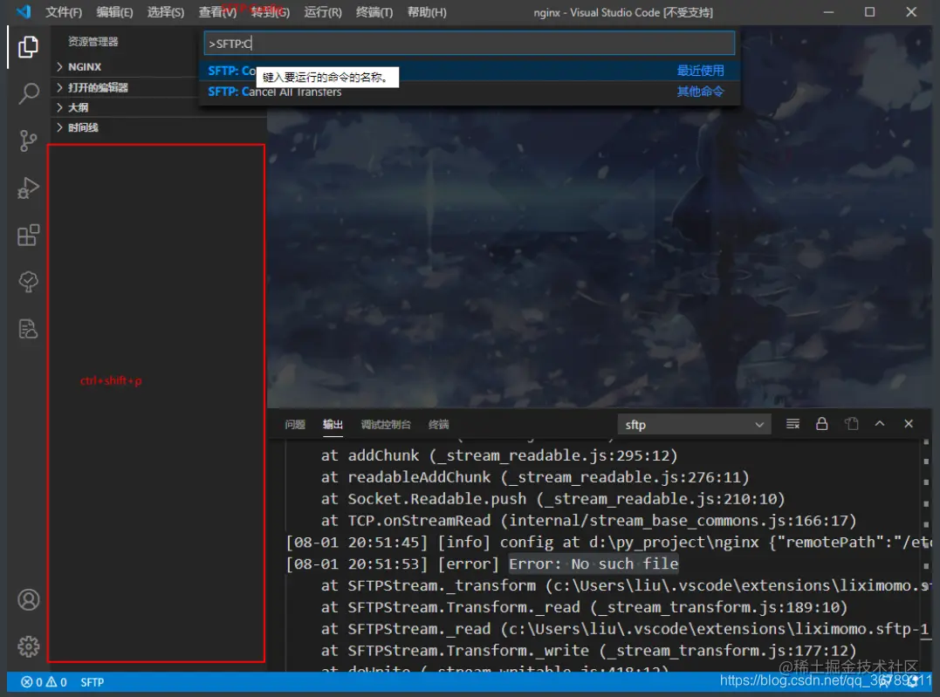Click the 资源管理器 explorer title
940x697 pixels.
[93, 41]
